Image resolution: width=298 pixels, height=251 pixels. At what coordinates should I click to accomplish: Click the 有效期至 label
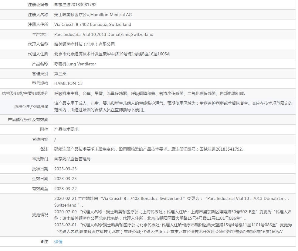[40, 189]
